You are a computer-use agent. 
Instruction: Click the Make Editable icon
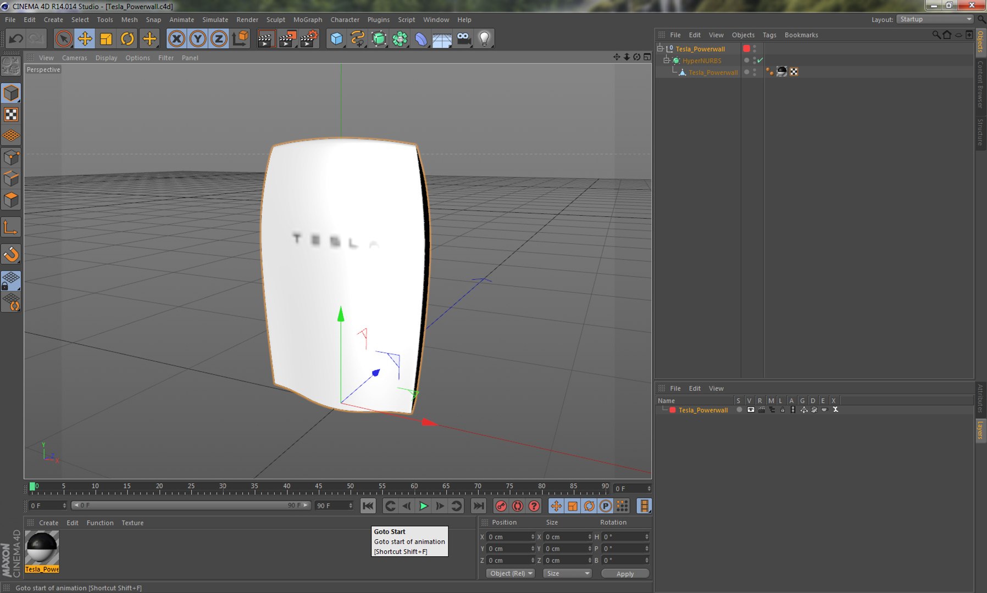[11, 66]
